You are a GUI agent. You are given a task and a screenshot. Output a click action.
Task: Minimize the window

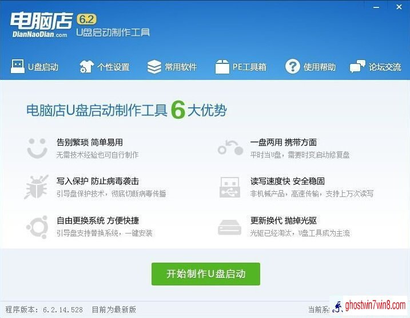coord(376,7)
